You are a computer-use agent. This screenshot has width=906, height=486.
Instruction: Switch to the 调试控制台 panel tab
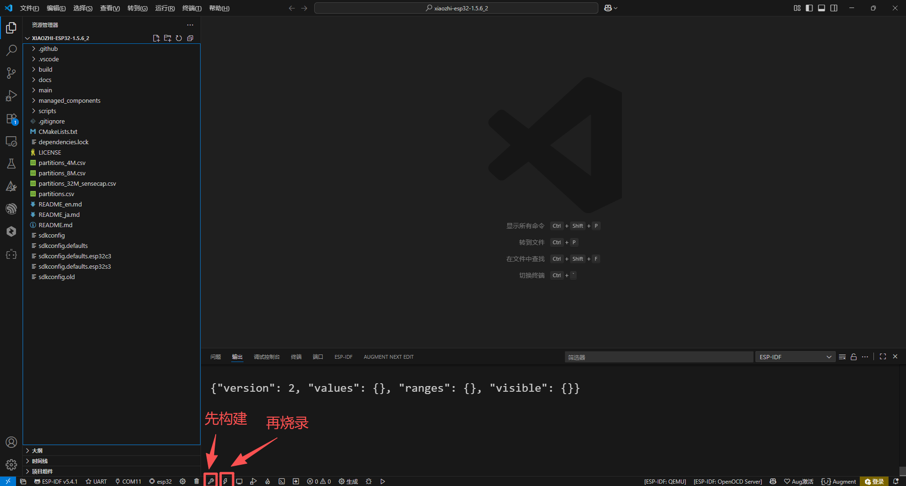pos(267,357)
